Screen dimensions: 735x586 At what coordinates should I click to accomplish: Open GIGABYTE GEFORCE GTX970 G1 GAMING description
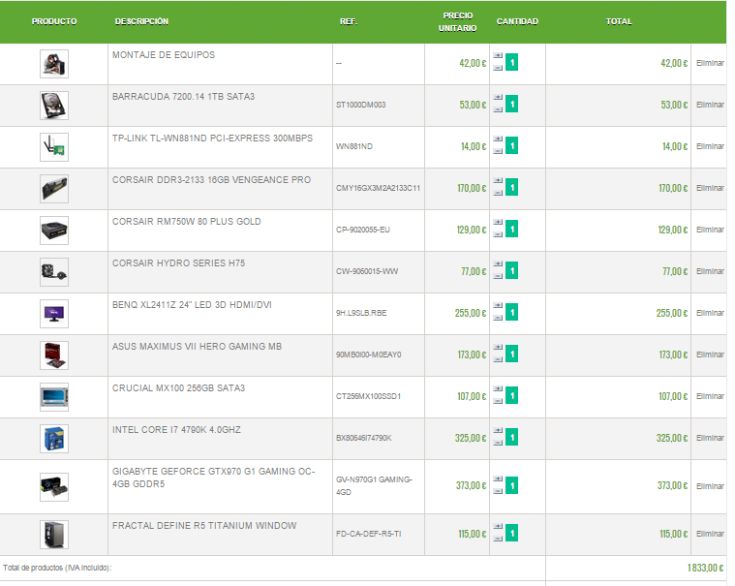point(213,478)
